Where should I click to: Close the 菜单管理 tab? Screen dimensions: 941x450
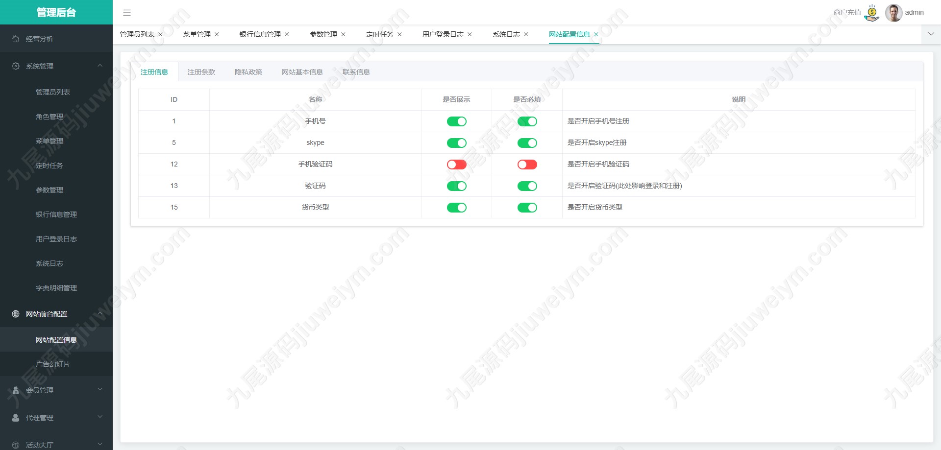tap(217, 34)
